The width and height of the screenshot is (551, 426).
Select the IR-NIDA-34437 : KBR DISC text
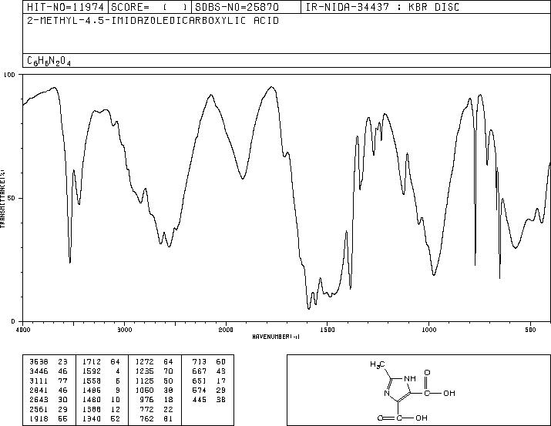[382, 7]
